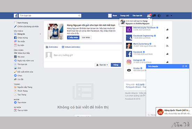
Task: Open Bảng tin in sidebar
Action: (20, 34)
